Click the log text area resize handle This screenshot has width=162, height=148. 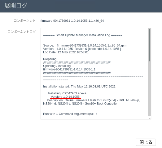coord(150,118)
